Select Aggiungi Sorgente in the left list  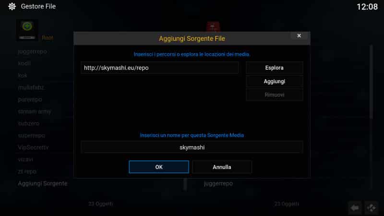[x=43, y=183]
